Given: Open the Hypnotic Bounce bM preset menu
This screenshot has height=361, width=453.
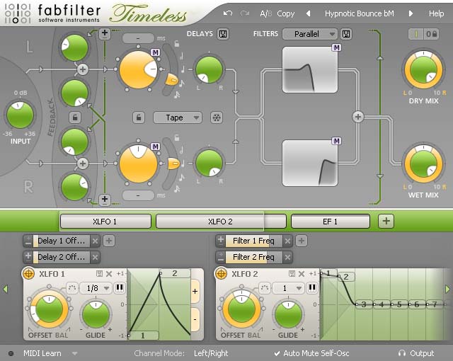Looking at the screenshot, I should coord(359,13).
